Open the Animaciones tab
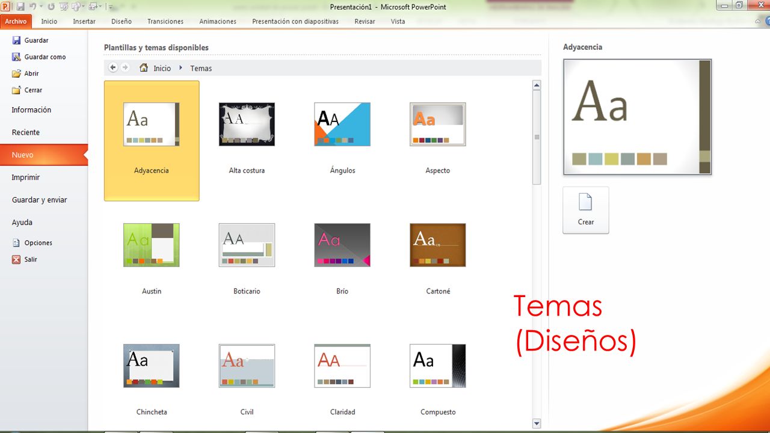Viewport: 770px width, 433px height. (x=218, y=21)
